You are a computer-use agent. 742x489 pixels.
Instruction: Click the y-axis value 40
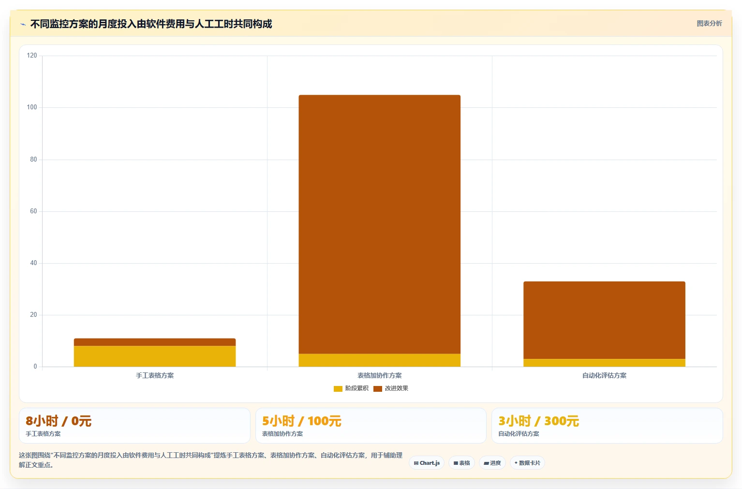[33, 263]
